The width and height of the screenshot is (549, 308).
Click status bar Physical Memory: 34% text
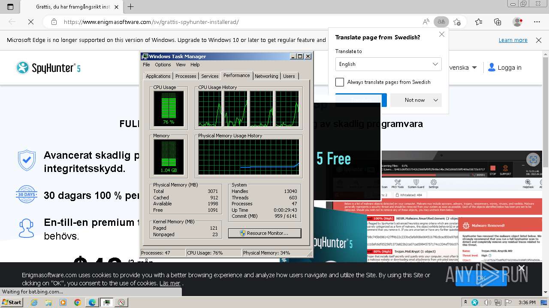click(266, 253)
